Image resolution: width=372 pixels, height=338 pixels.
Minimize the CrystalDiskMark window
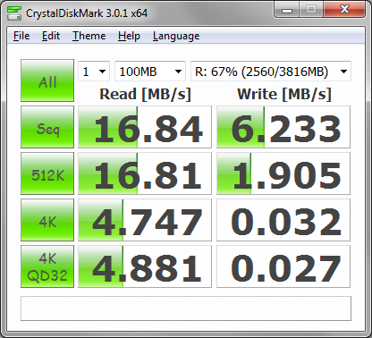point(286,10)
